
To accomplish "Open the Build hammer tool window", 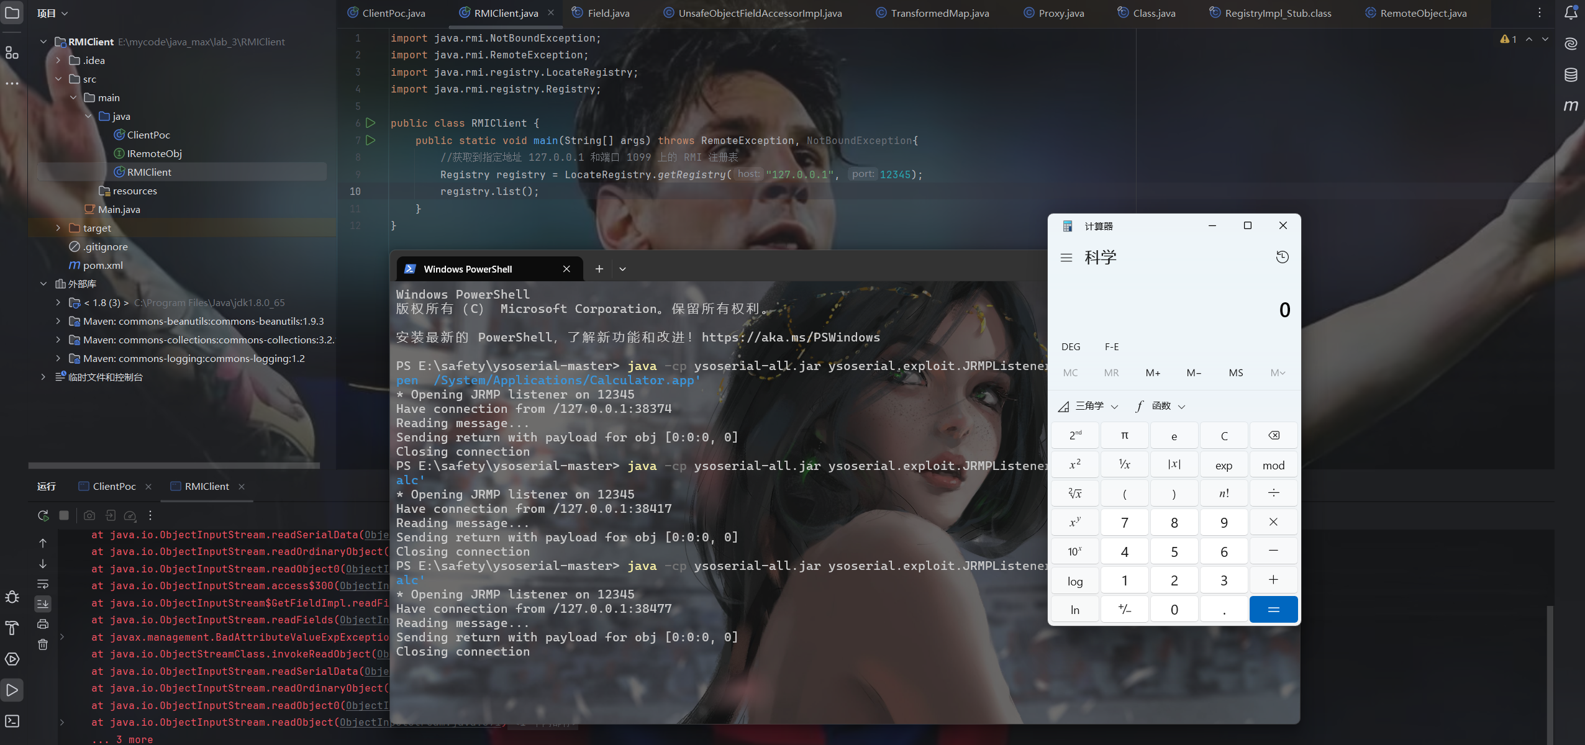I will point(12,628).
